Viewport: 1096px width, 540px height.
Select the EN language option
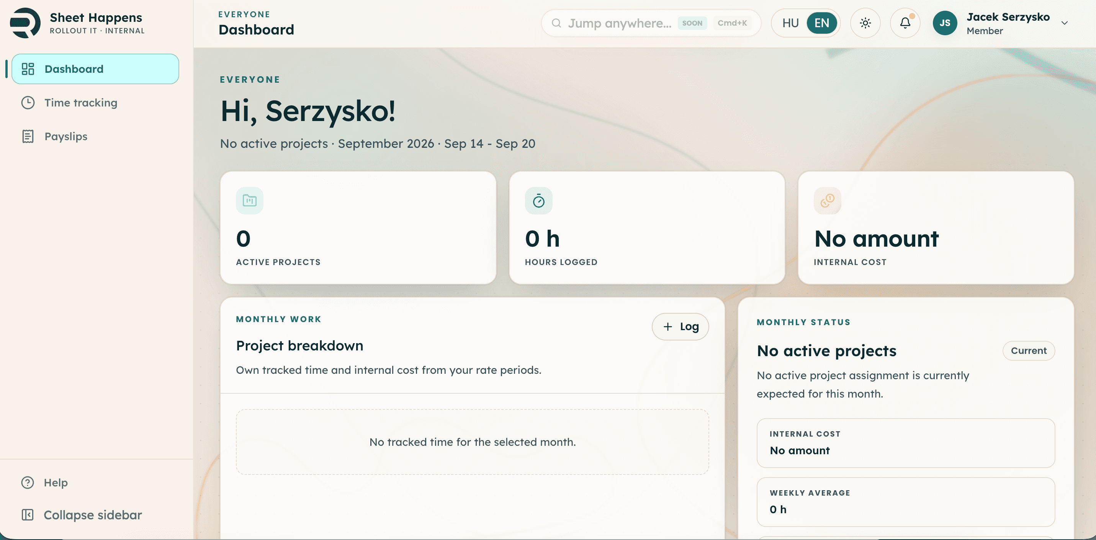[x=821, y=23]
